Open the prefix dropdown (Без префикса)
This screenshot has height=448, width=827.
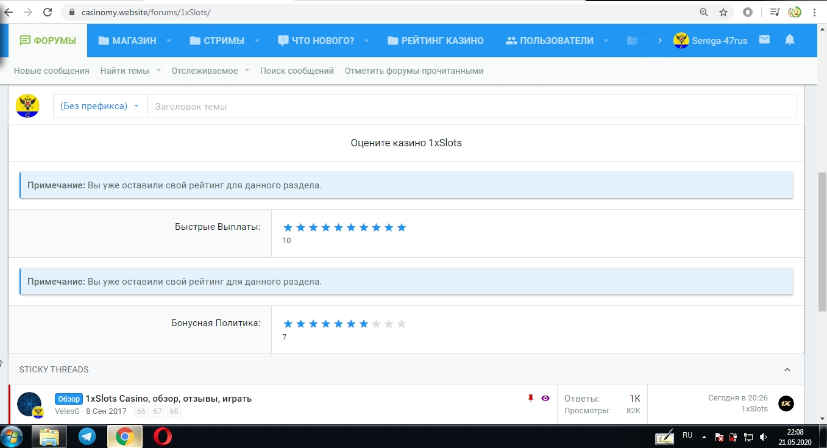100,106
